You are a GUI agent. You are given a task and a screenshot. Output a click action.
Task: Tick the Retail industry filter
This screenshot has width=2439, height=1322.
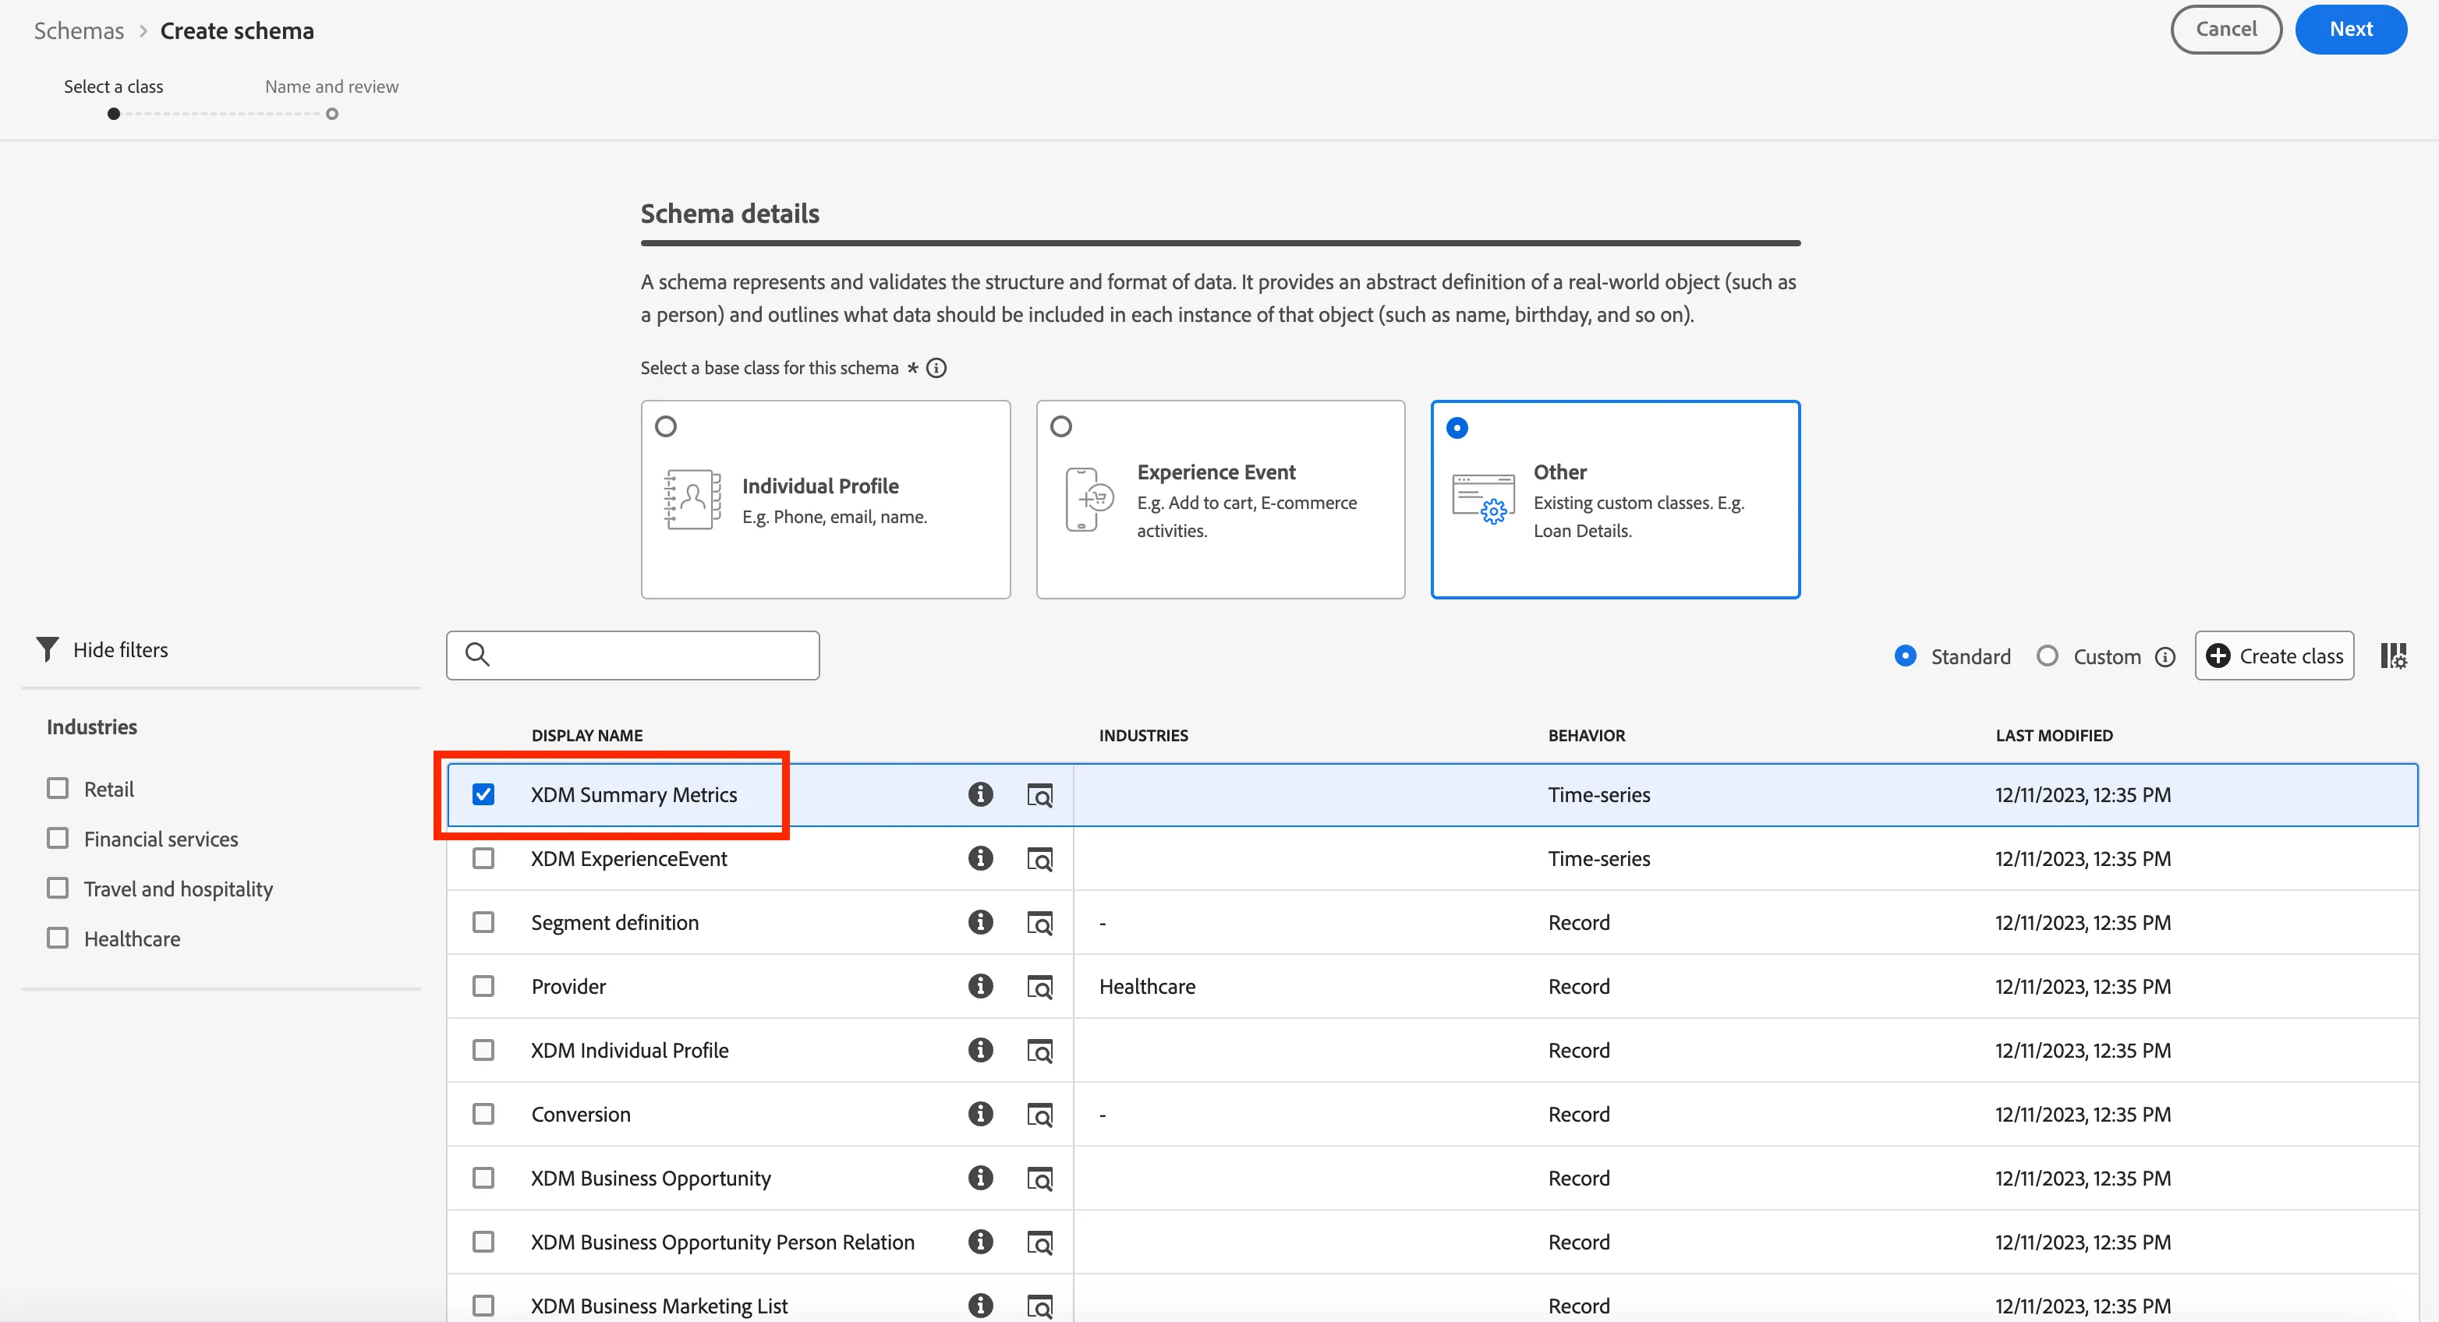(58, 788)
